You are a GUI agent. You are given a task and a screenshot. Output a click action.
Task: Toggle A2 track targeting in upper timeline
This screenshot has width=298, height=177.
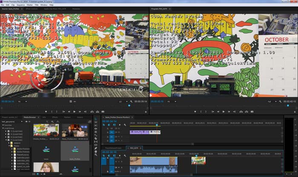click(x=112, y=140)
